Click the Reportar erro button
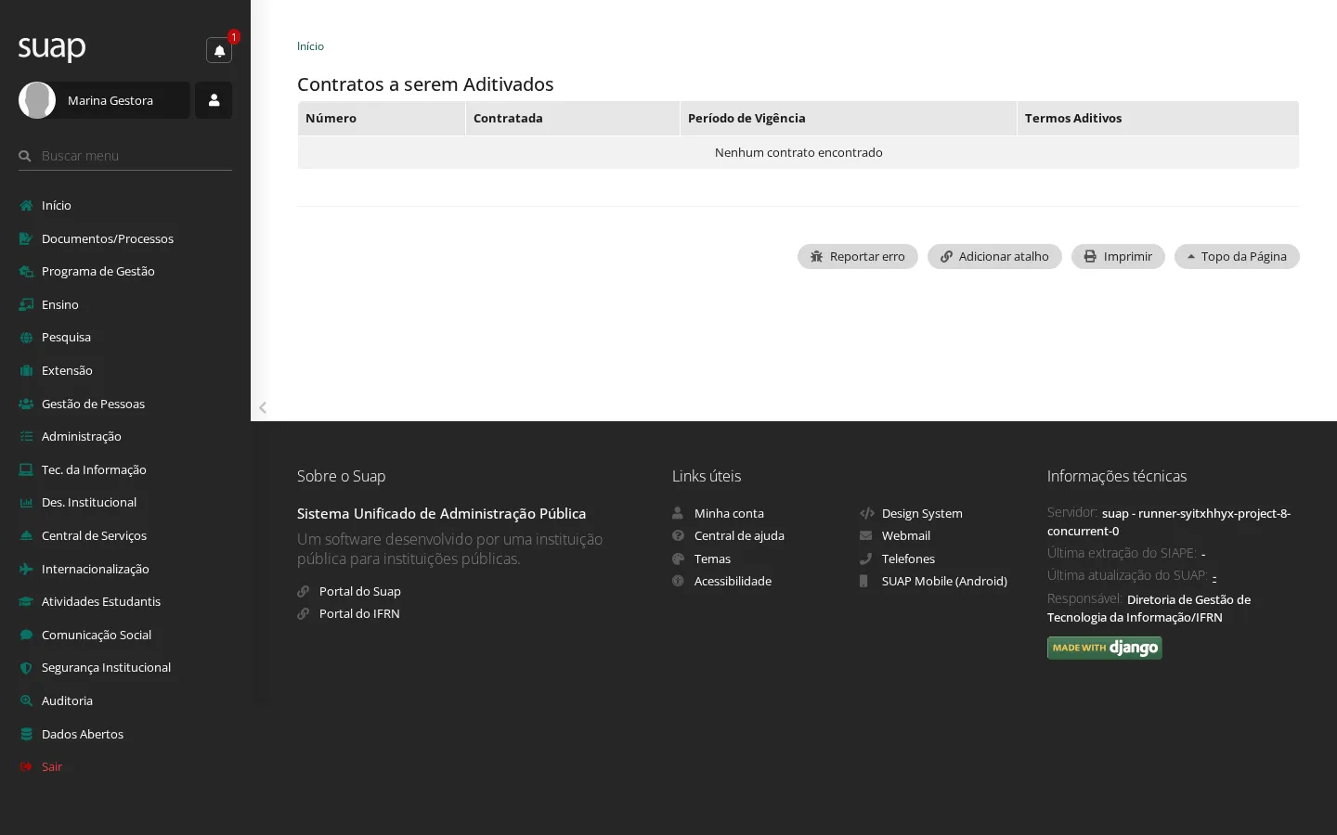 [858, 256]
